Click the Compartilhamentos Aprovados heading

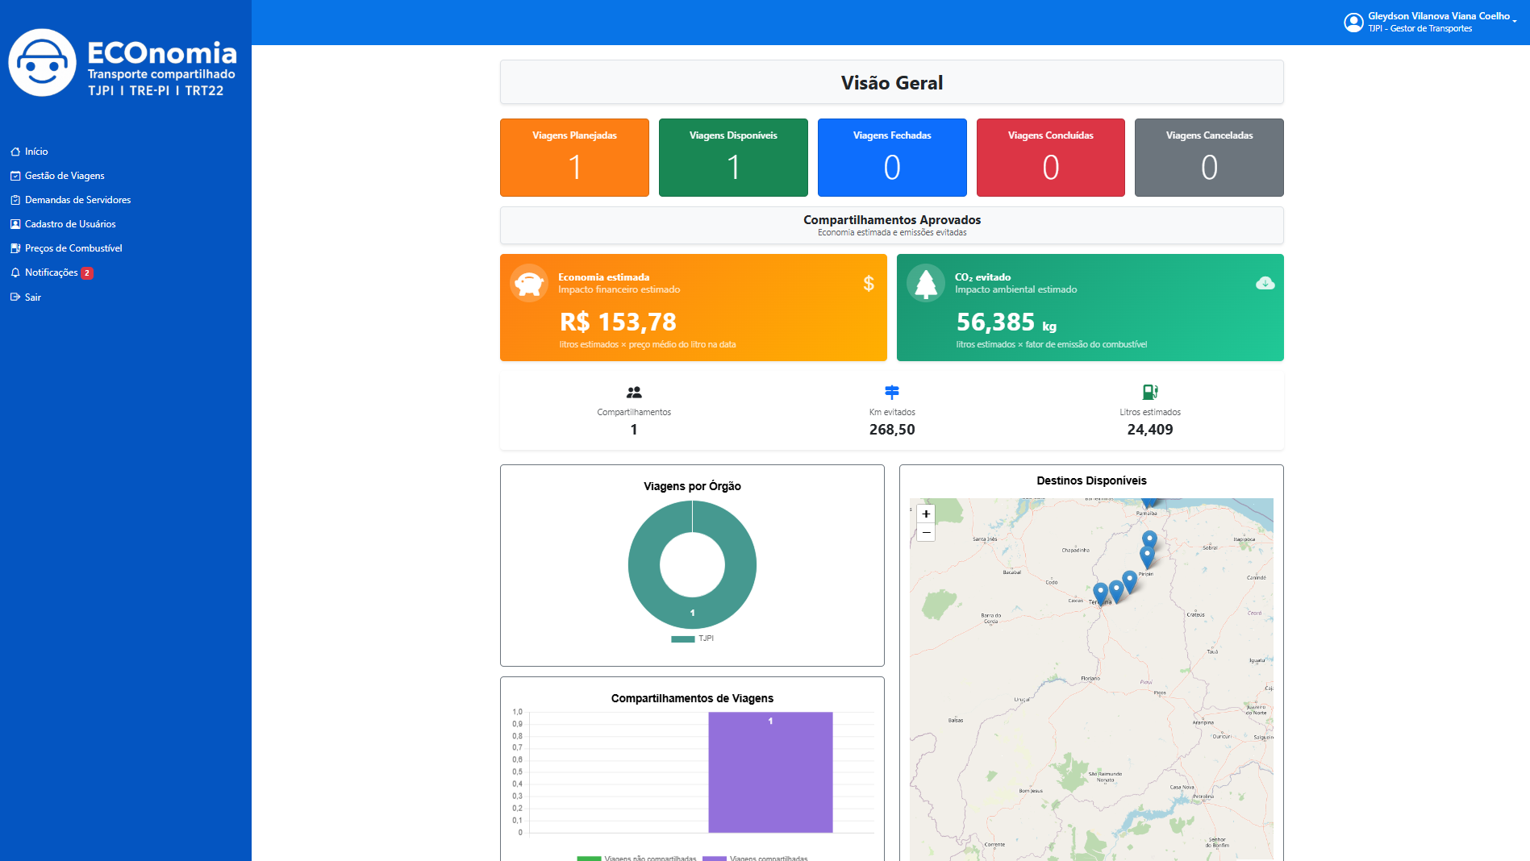(892, 220)
